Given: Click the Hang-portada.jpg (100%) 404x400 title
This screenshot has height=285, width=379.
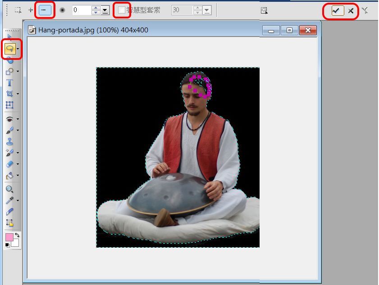Looking at the screenshot, I should coord(93,30).
